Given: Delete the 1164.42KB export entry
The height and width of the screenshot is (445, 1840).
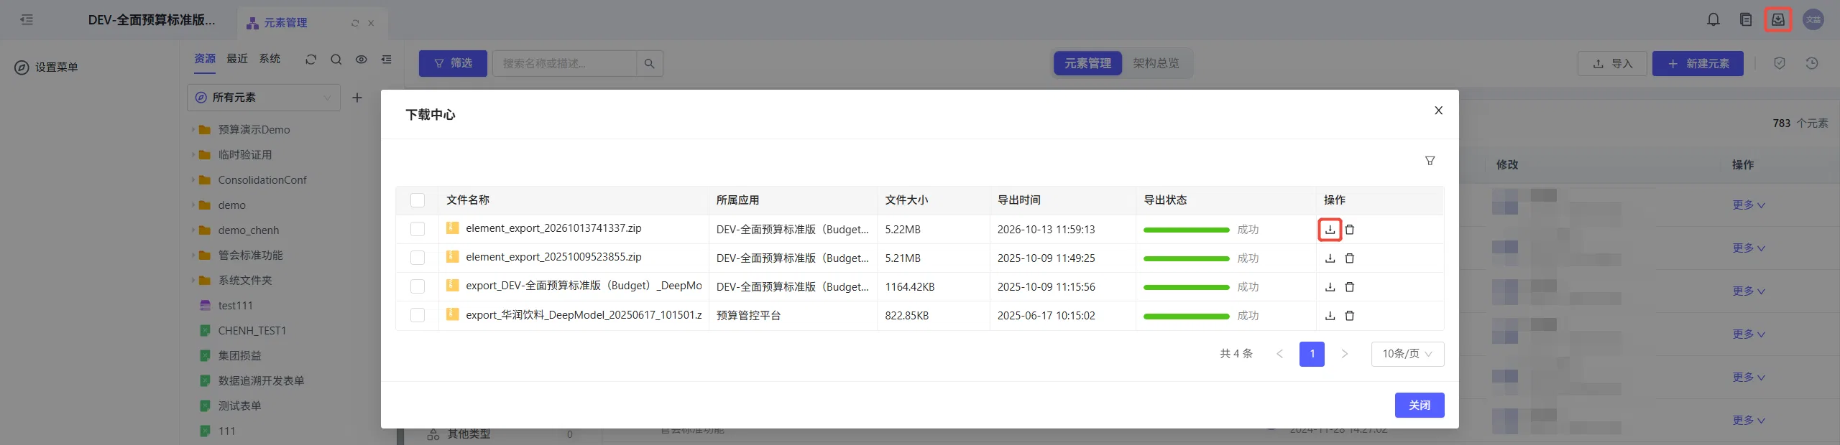Looking at the screenshot, I should 1350,287.
